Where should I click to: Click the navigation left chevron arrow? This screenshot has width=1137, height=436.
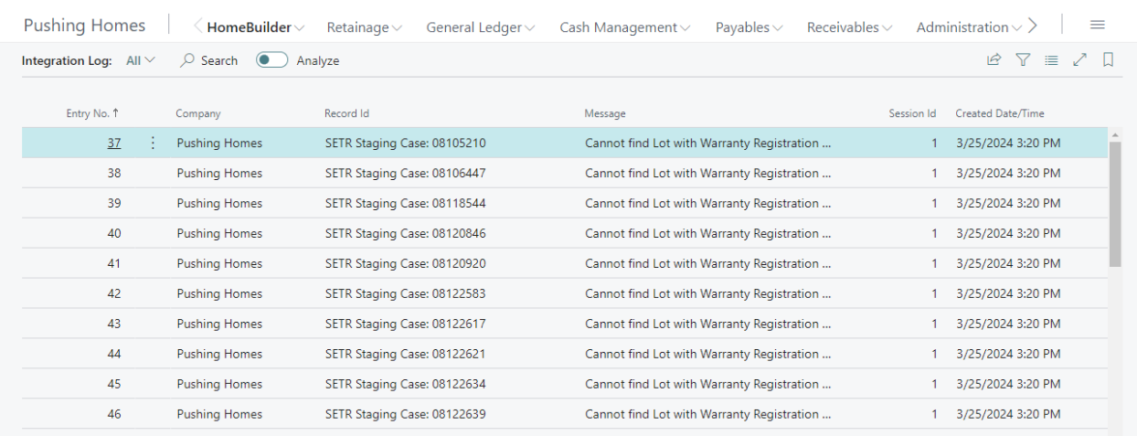[198, 27]
